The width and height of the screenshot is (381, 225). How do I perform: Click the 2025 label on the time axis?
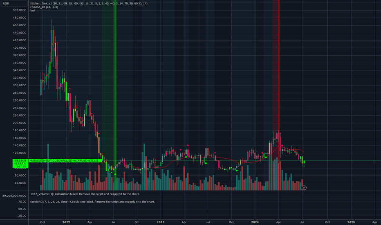coord(351,222)
